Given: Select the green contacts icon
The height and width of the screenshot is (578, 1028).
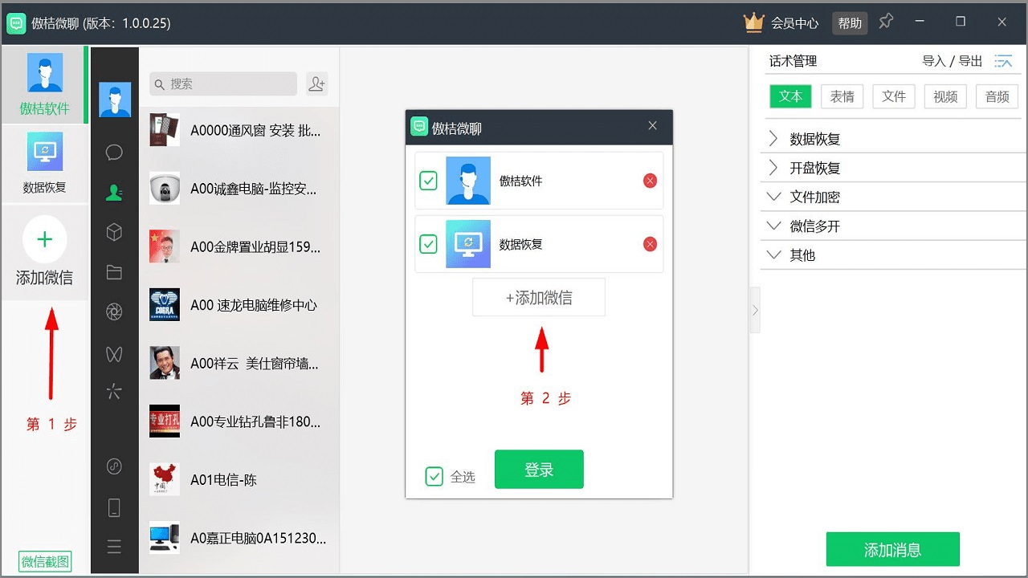Looking at the screenshot, I should coord(114,192).
